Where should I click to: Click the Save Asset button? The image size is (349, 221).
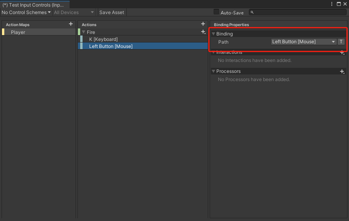112,12
